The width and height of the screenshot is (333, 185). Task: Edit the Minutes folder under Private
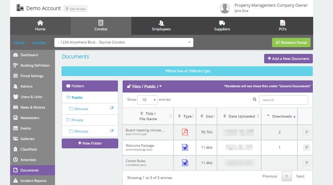112,131
